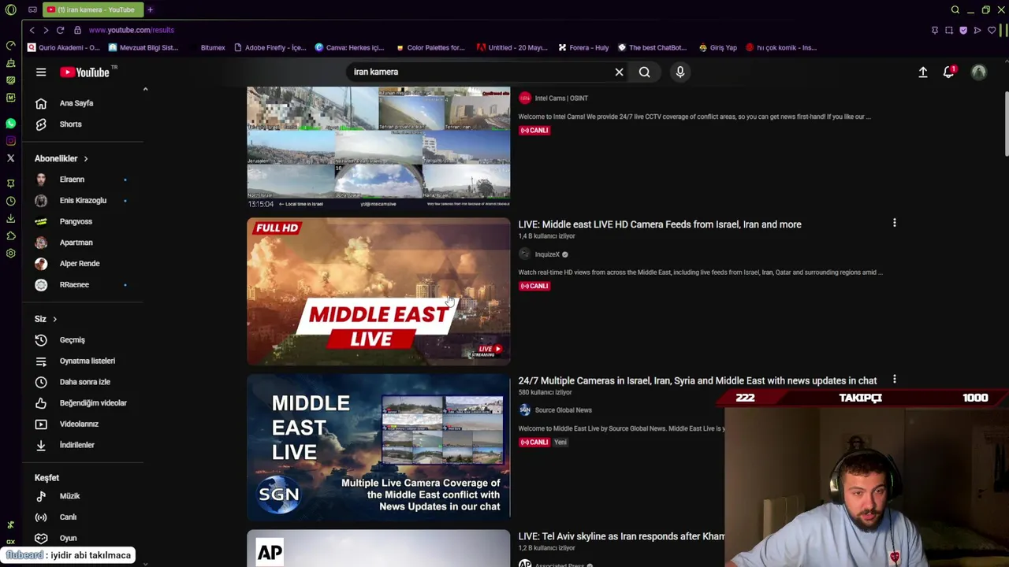Open the AP Tel Aviv skyline thumbnail
The image size is (1009, 567).
click(378, 549)
